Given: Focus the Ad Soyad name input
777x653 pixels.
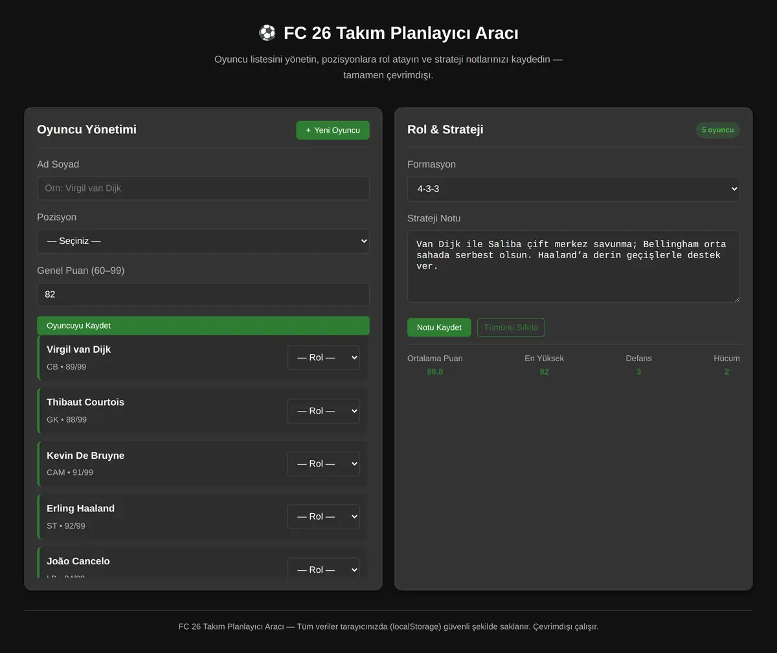Looking at the screenshot, I should tap(203, 188).
